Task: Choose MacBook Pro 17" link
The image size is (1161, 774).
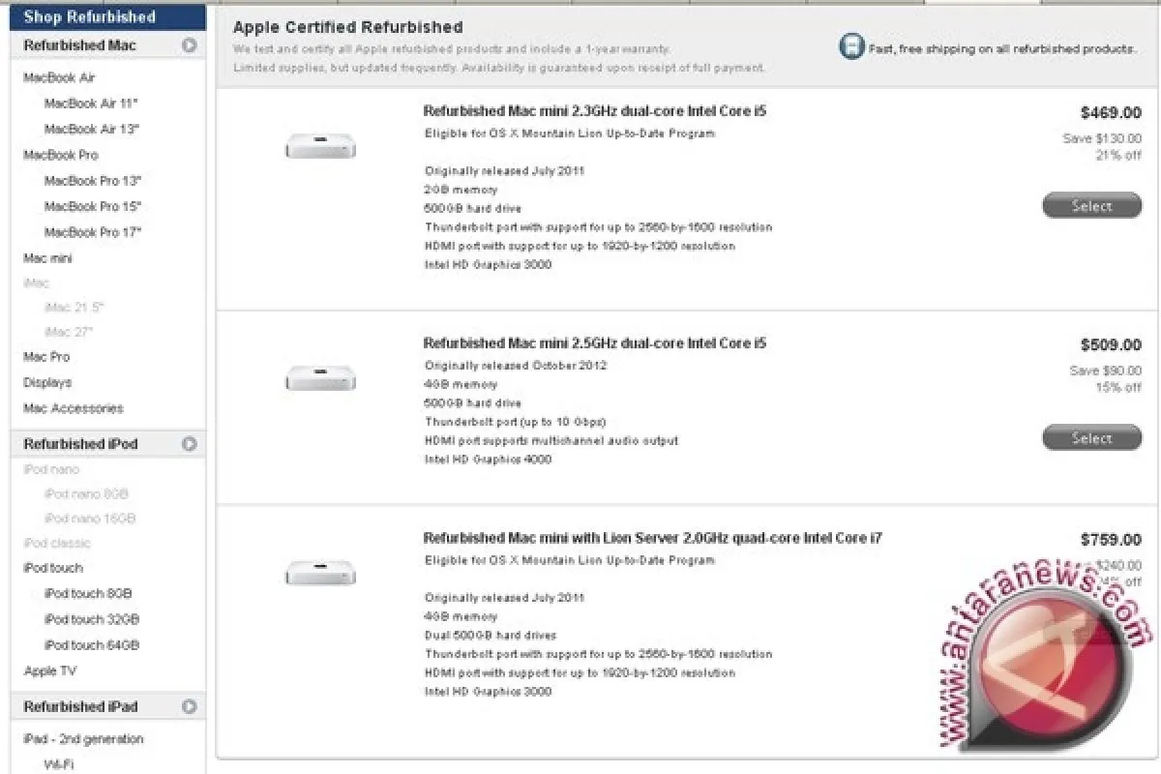Action: click(93, 232)
